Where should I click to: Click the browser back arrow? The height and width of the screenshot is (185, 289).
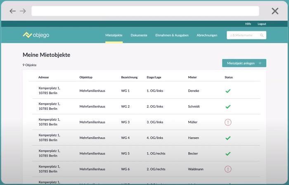(13, 11)
